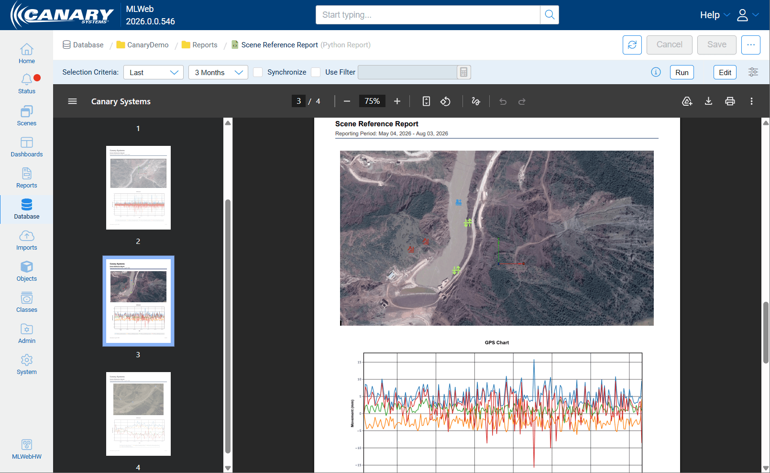Select Database in the sidebar
Viewport: 770px width, 473px height.
point(27,209)
